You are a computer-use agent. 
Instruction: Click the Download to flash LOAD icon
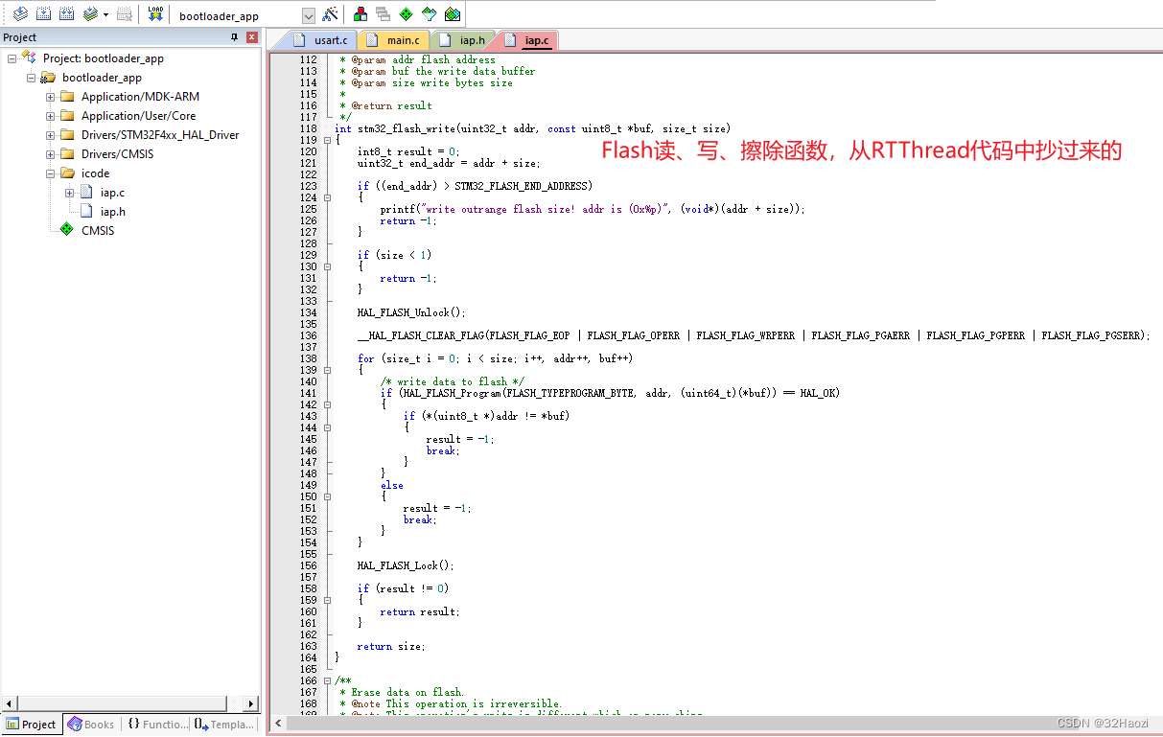(x=155, y=14)
